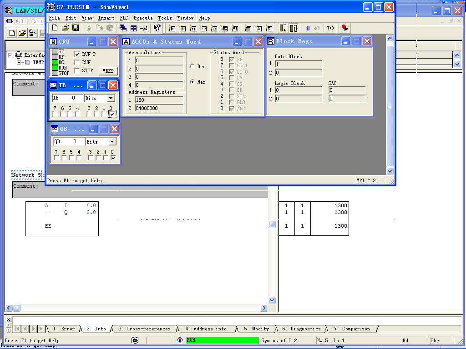The width and height of the screenshot is (466, 349).
Task: Click code editor horizontal scroll right arrow
Action: pyautogui.click(x=264, y=308)
